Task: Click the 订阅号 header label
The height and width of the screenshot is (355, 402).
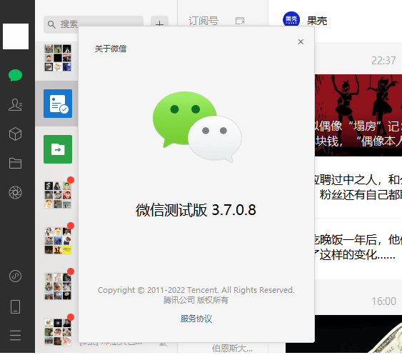Action: pos(203,21)
